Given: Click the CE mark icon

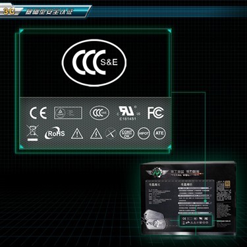Looking at the screenshot, I should pos(38,113).
